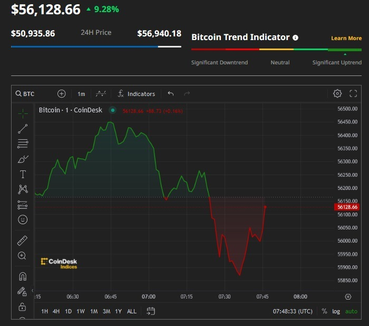The height and width of the screenshot is (326, 369).
Task: Select the 1Y time range
Action: [x=118, y=311]
